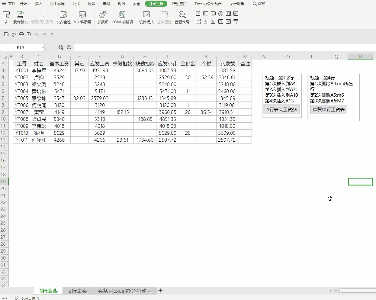Click the 宏安全性 macro security icon
Image resolution: width=376 pixels, height=300 pixels.
[x=63, y=17]
